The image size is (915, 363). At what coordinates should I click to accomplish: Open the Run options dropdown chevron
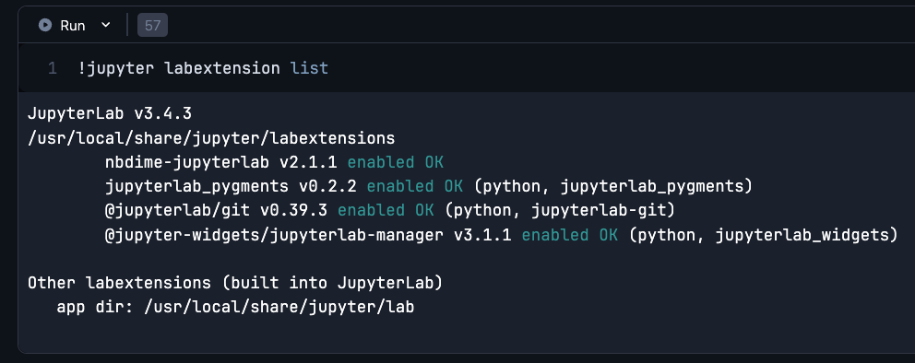[x=106, y=25]
